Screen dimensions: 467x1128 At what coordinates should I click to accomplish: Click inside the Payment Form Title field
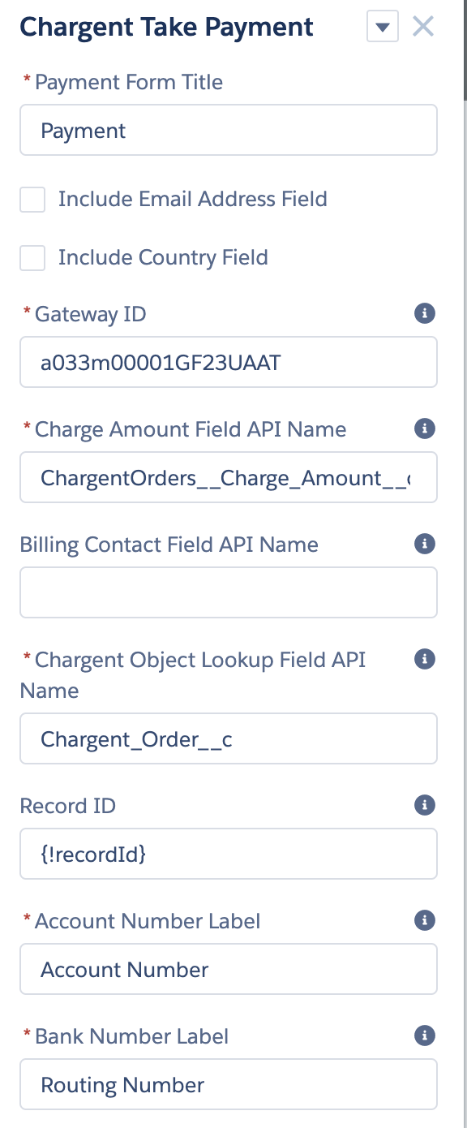point(229,130)
